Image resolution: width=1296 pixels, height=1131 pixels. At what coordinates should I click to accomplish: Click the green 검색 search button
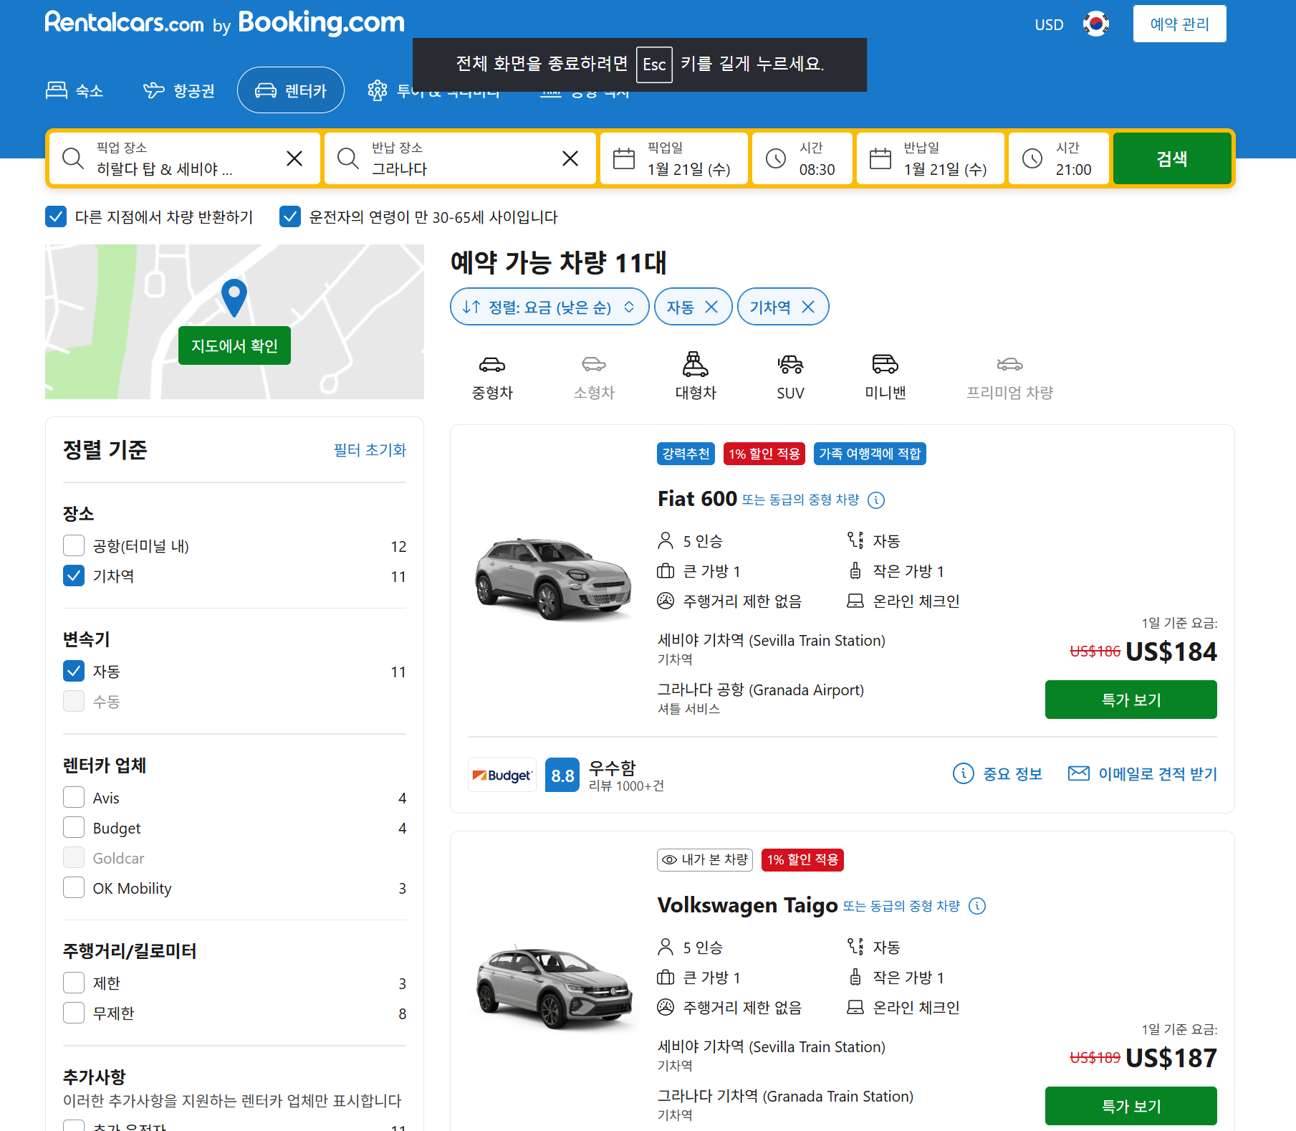coord(1172,158)
